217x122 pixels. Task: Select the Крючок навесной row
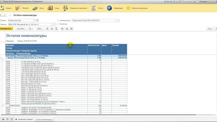pos(66,102)
